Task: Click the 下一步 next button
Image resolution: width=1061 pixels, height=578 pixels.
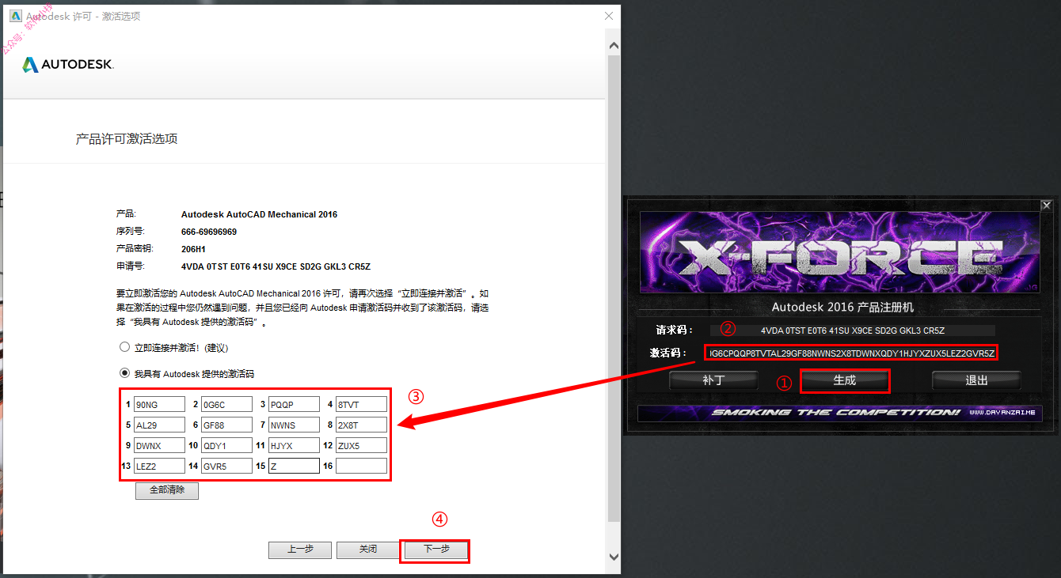Action: coord(436,550)
